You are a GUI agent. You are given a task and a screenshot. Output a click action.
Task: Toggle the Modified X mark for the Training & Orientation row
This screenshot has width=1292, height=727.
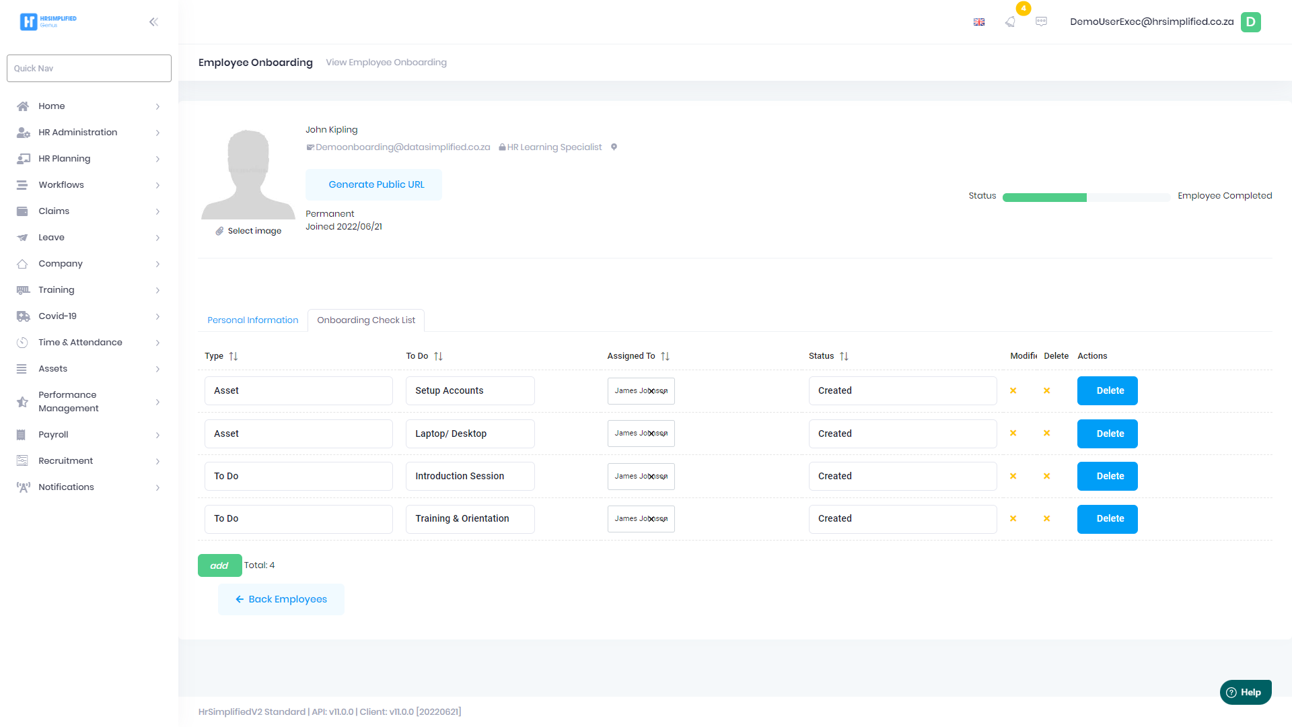pyautogui.click(x=1013, y=519)
